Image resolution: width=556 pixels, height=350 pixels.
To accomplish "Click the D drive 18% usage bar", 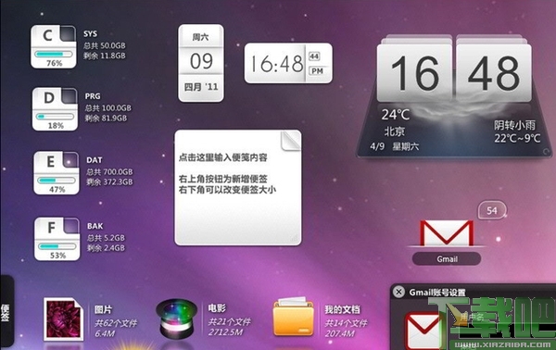I will [x=55, y=117].
